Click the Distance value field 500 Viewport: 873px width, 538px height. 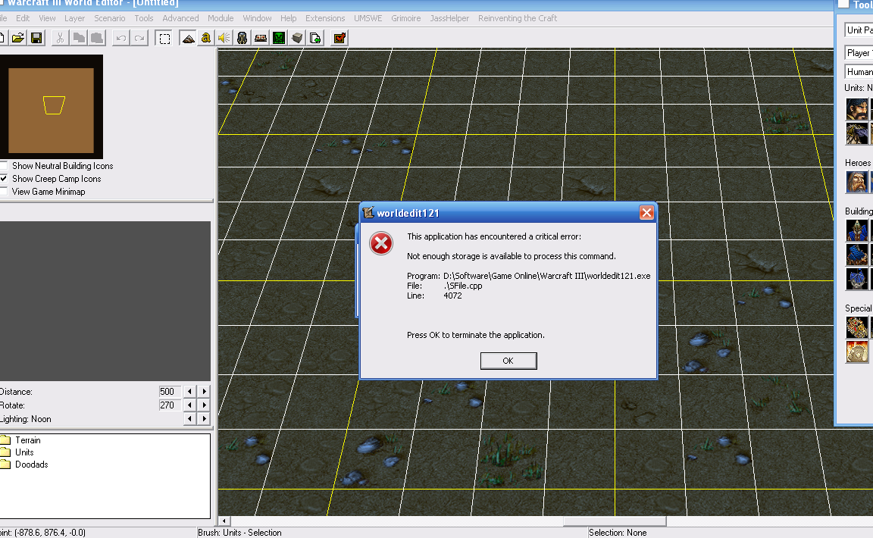[x=169, y=392]
